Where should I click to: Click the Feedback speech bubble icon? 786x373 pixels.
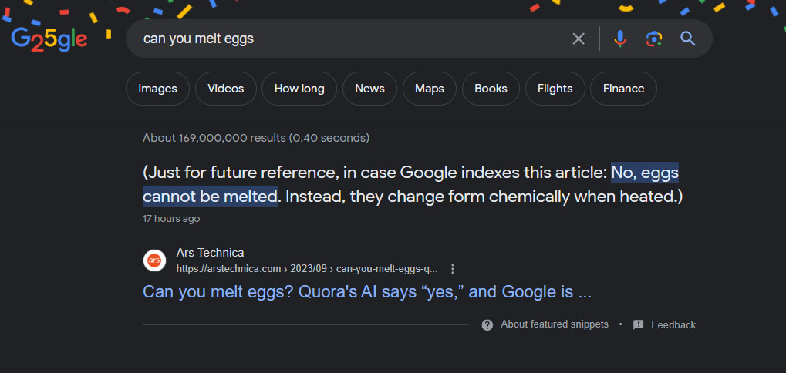pyautogui.click(x=638, y=325)
